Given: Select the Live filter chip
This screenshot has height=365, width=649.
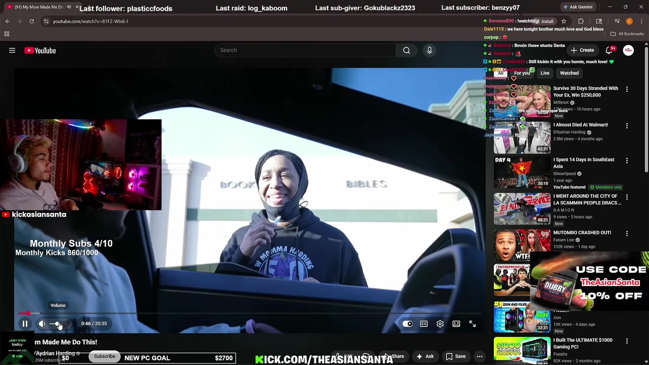Looking at the screenshot, I should point(545,73).
